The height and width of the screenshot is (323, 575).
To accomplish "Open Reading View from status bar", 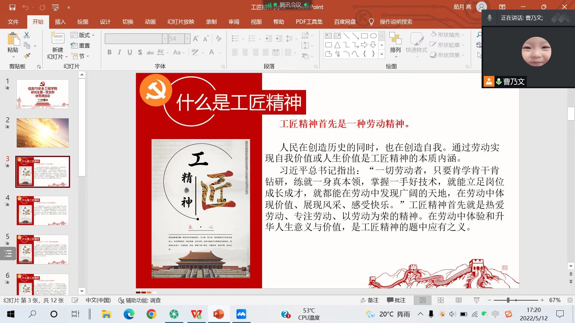I will pyautogui.click(x=459, y=300).
